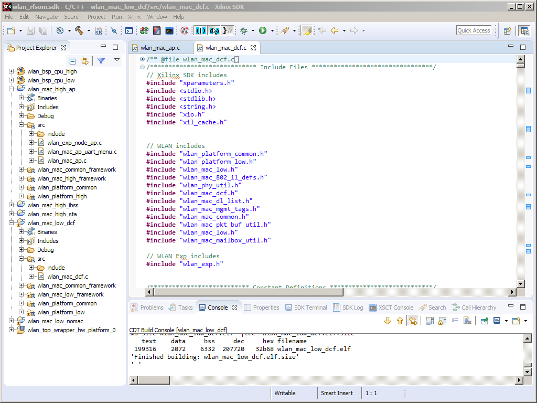Click the console horizontal scrollbar thumb
Image resolution: width=537 pixels, height=403 pixels.
154,380
